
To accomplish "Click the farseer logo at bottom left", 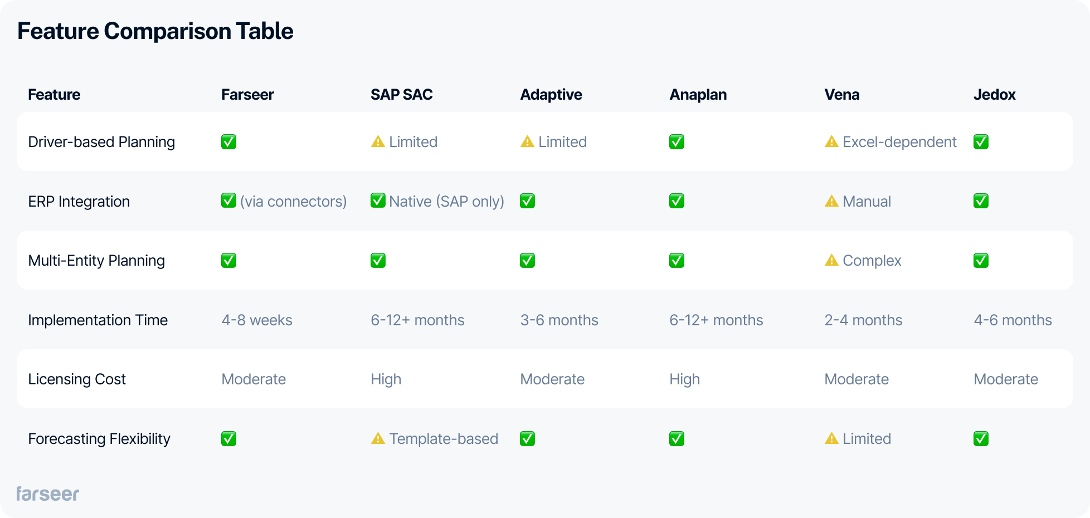I will point(47,493).
